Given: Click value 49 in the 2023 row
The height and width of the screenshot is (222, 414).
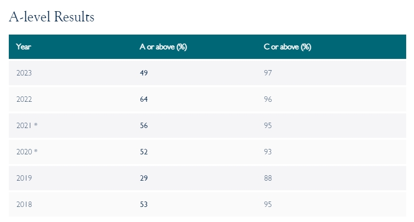Looking at the screenshot, I should click(144, 73).
